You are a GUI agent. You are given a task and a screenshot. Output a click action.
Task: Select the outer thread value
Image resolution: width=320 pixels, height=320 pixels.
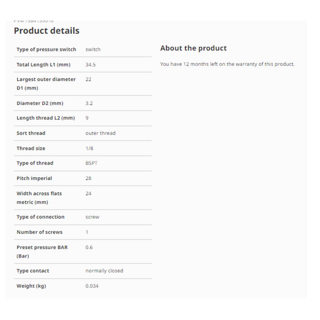(100, 133)
